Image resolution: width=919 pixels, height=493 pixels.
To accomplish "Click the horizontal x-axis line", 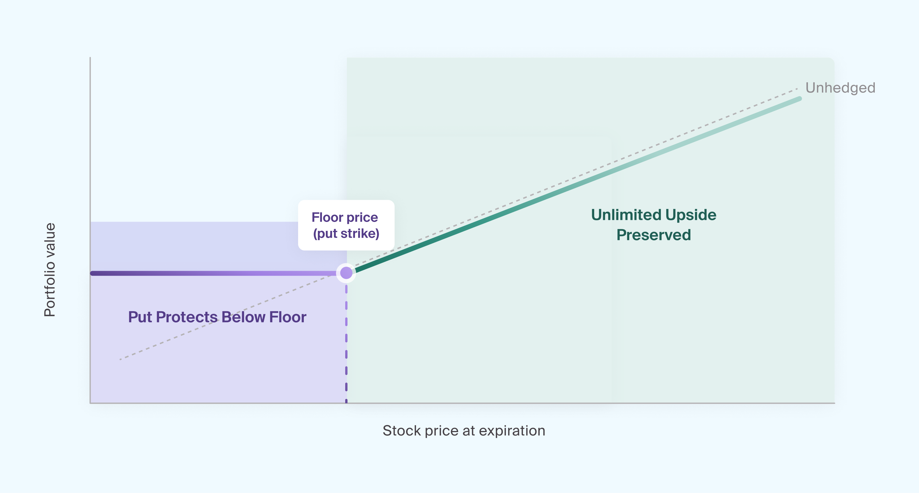I will pyautogui.click(x=462, y=403).
